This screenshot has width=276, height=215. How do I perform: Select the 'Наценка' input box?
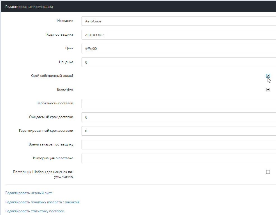point(178,62)
